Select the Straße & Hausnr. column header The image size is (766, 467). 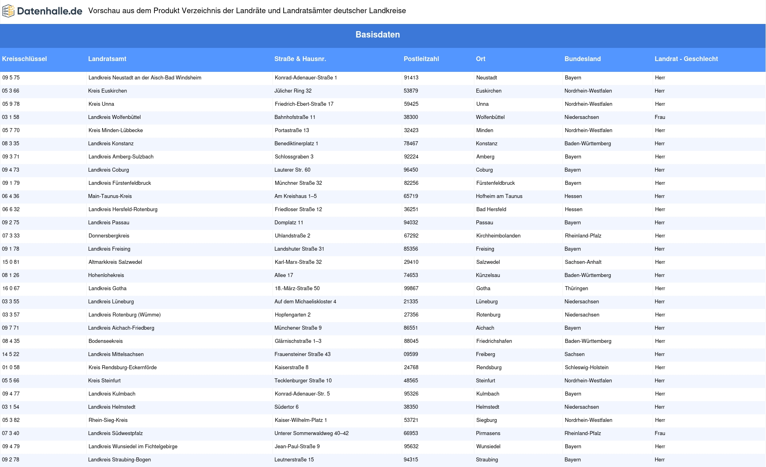(x=300, y=59)
